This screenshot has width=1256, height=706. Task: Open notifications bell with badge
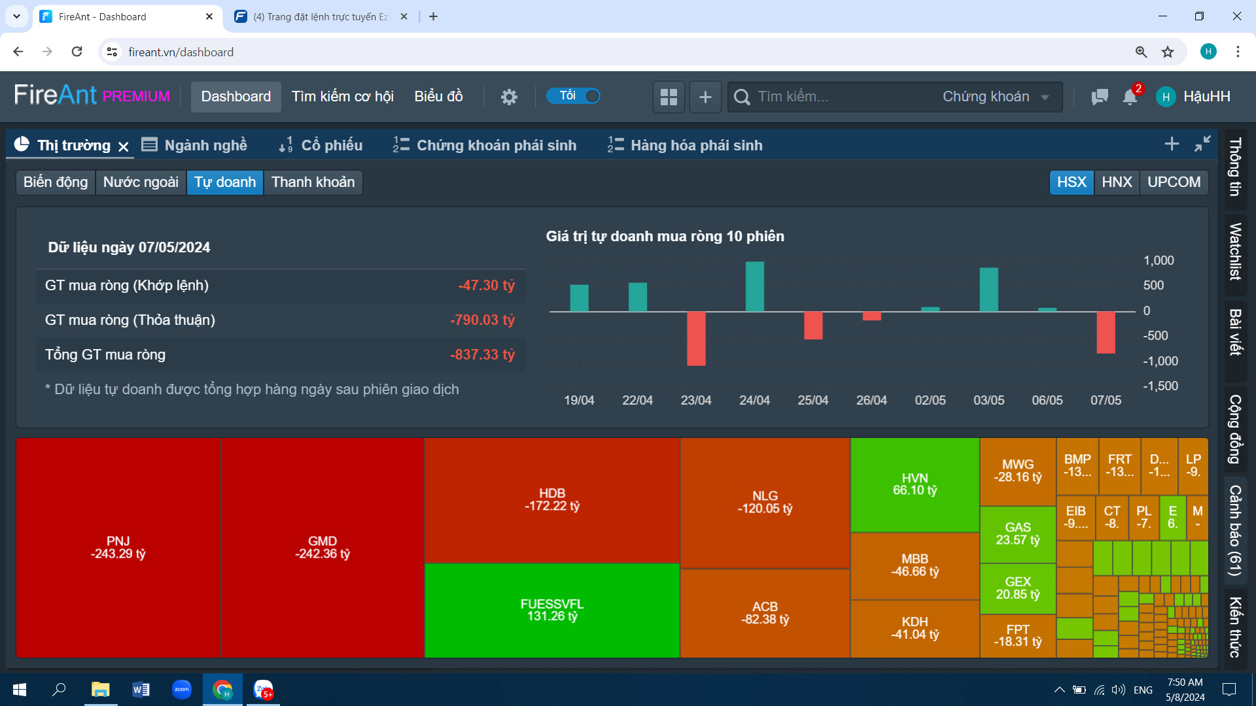[x=1130, y=97]
